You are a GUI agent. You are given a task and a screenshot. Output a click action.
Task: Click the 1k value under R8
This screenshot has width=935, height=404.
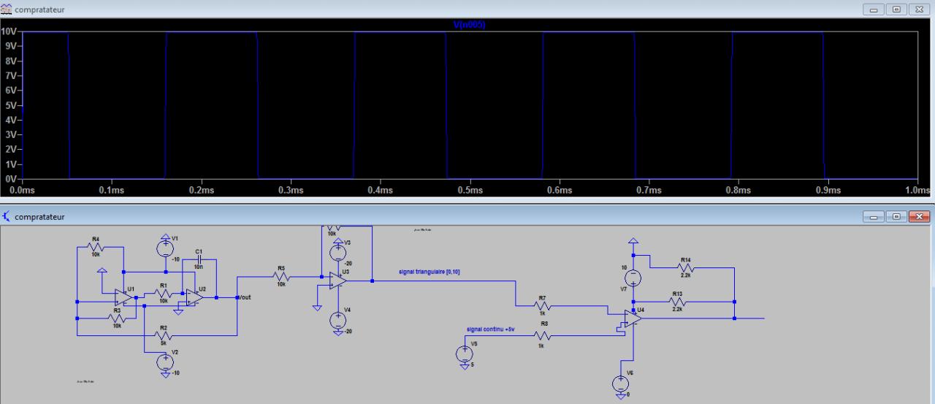click(x=542, y=345)
